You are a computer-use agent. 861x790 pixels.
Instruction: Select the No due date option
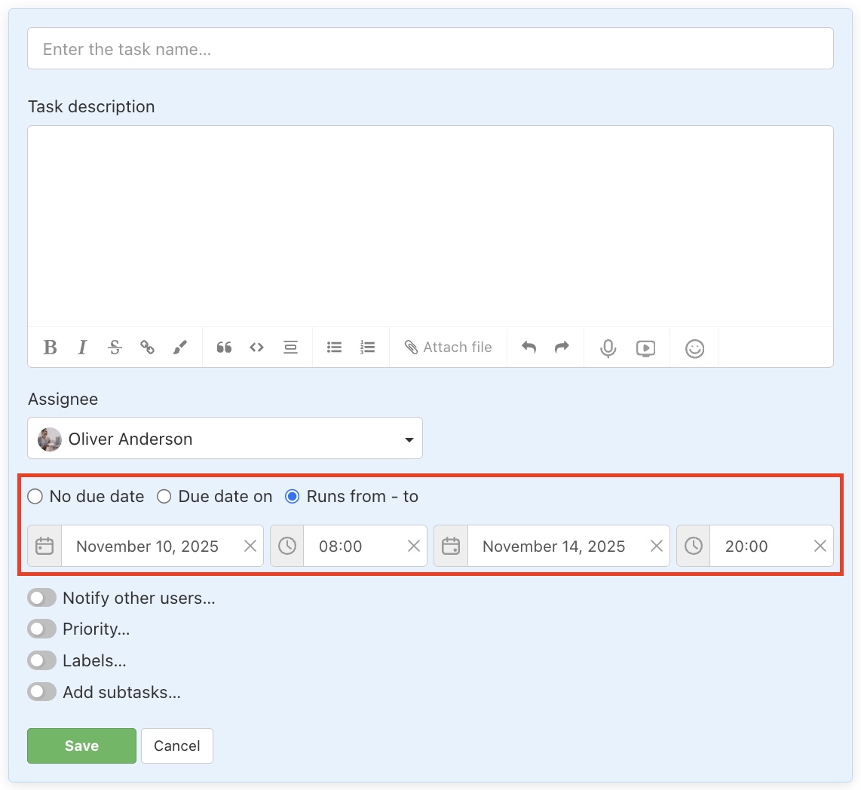coord(34,496)
